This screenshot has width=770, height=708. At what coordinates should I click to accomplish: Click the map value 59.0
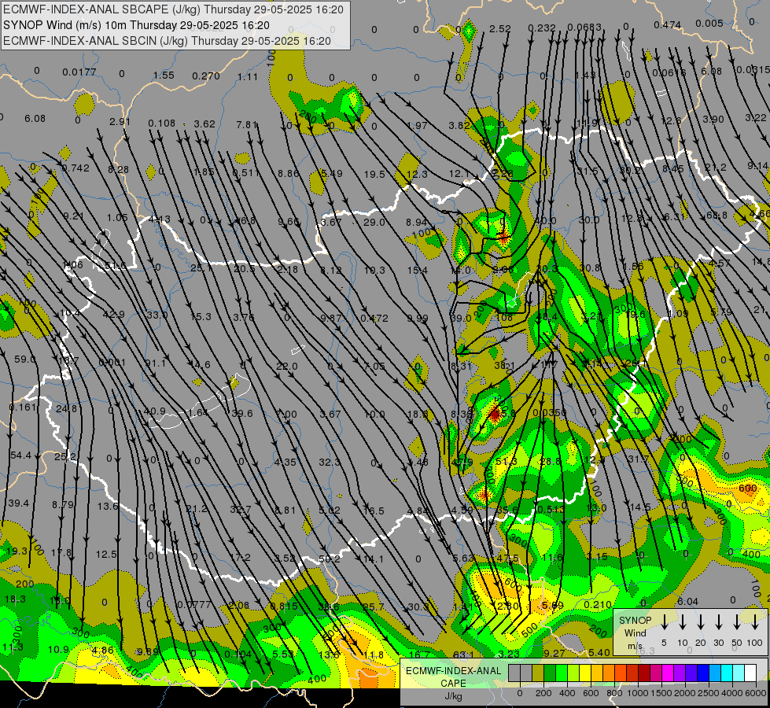[25, 360]
